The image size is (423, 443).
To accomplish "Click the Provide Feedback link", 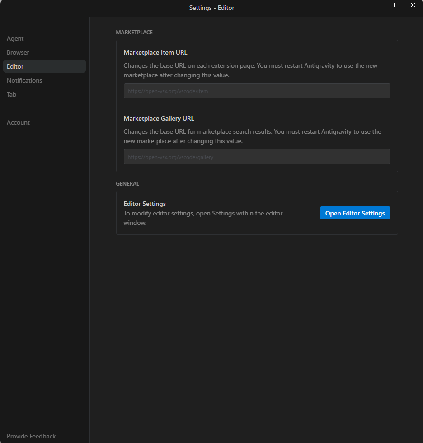I will 31,436.
